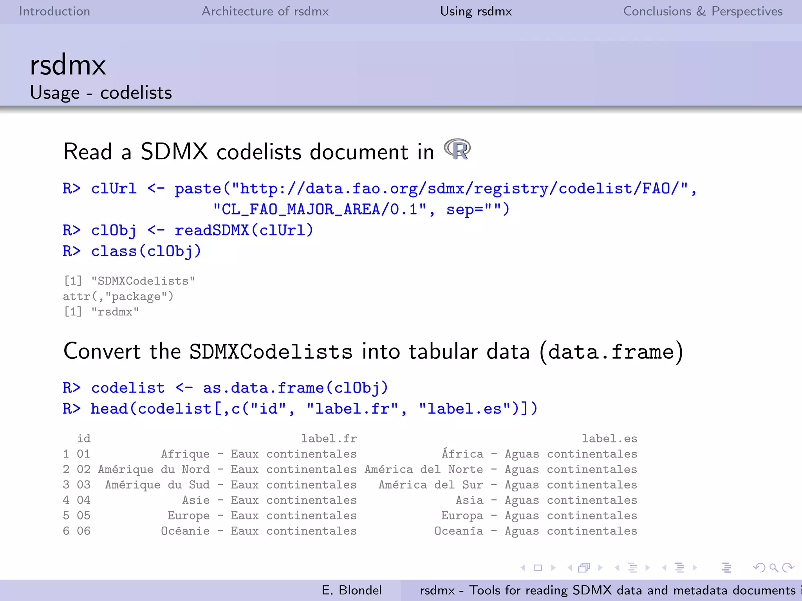Click the class(clObj) code line

click(132, 251)
